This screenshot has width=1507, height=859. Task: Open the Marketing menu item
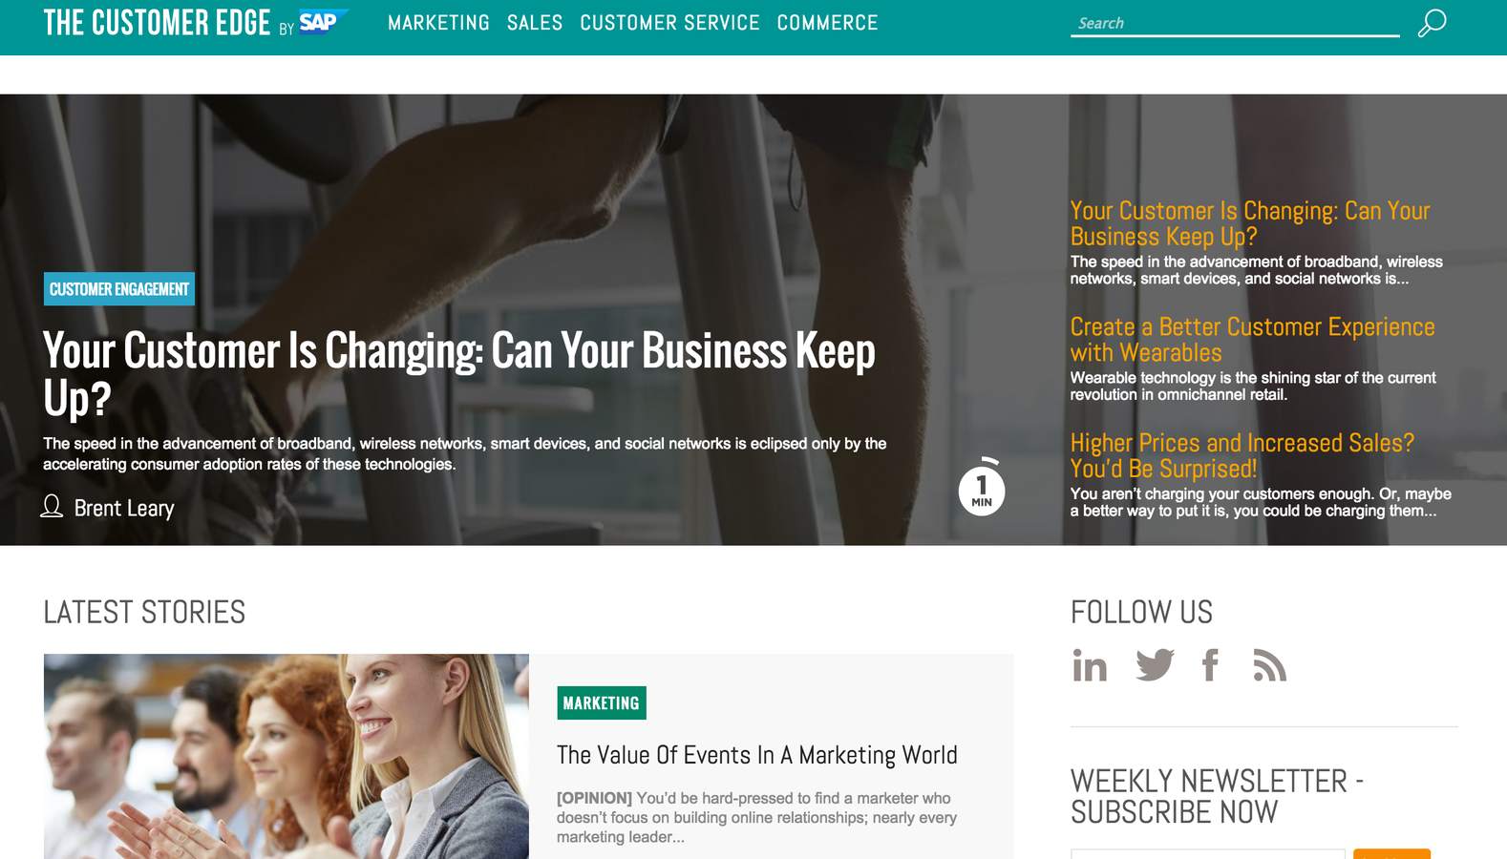(x=438, y=23)
